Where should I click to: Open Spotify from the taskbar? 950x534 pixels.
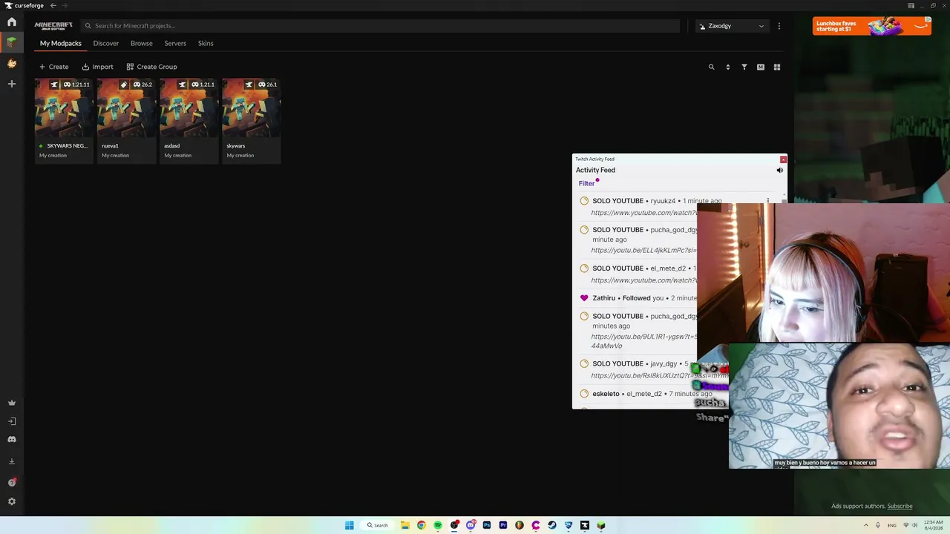(438, 525)
